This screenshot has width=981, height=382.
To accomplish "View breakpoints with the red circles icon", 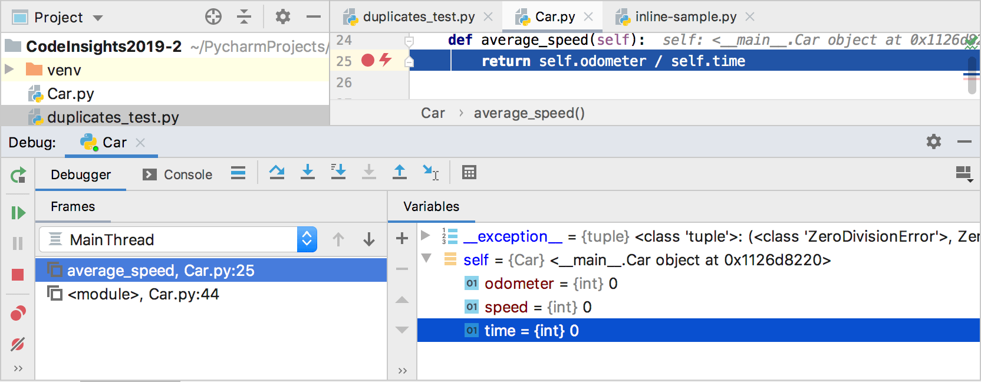I will coord(18,313).
